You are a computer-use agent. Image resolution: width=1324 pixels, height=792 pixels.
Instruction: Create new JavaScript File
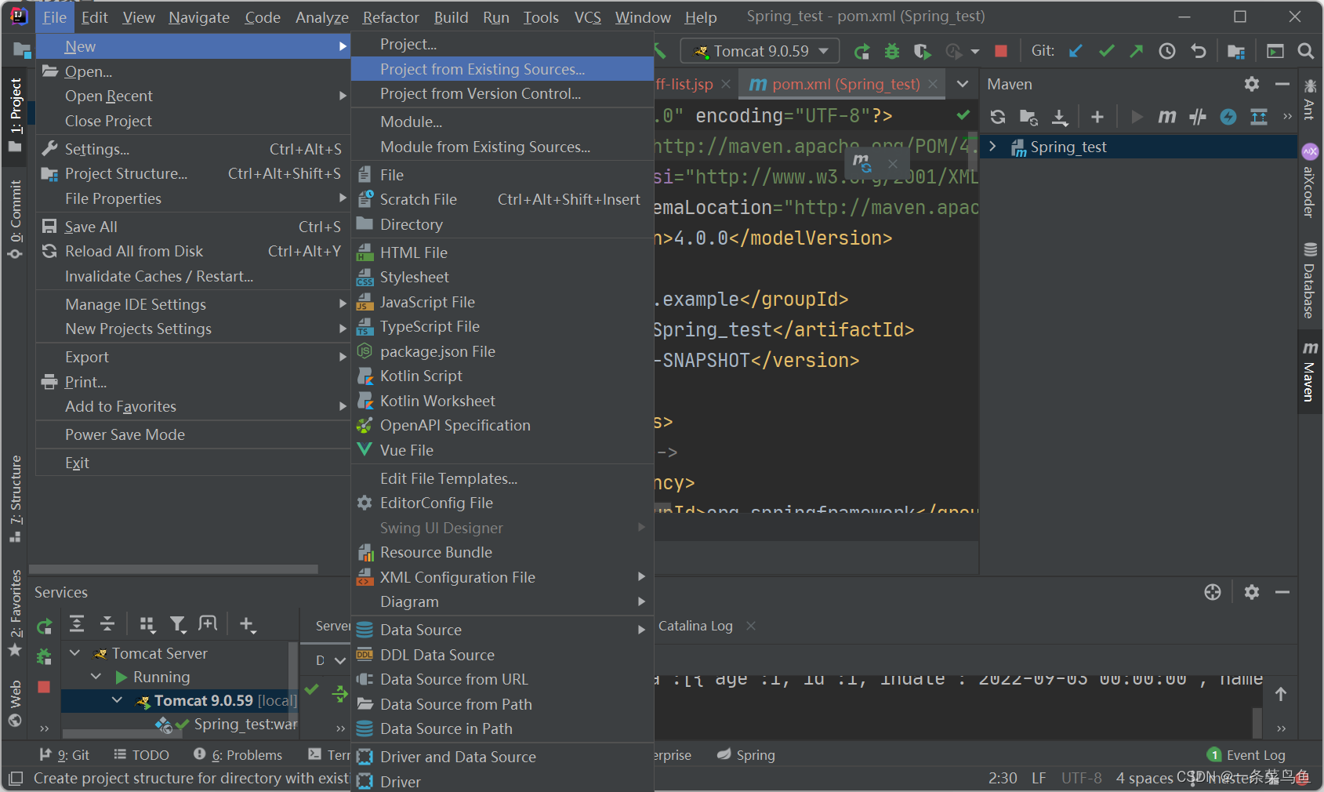[x=502, y=302]
